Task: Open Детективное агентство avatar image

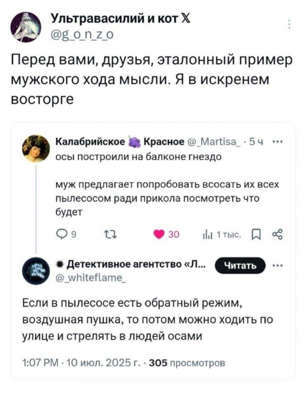Action: [37, 270]
